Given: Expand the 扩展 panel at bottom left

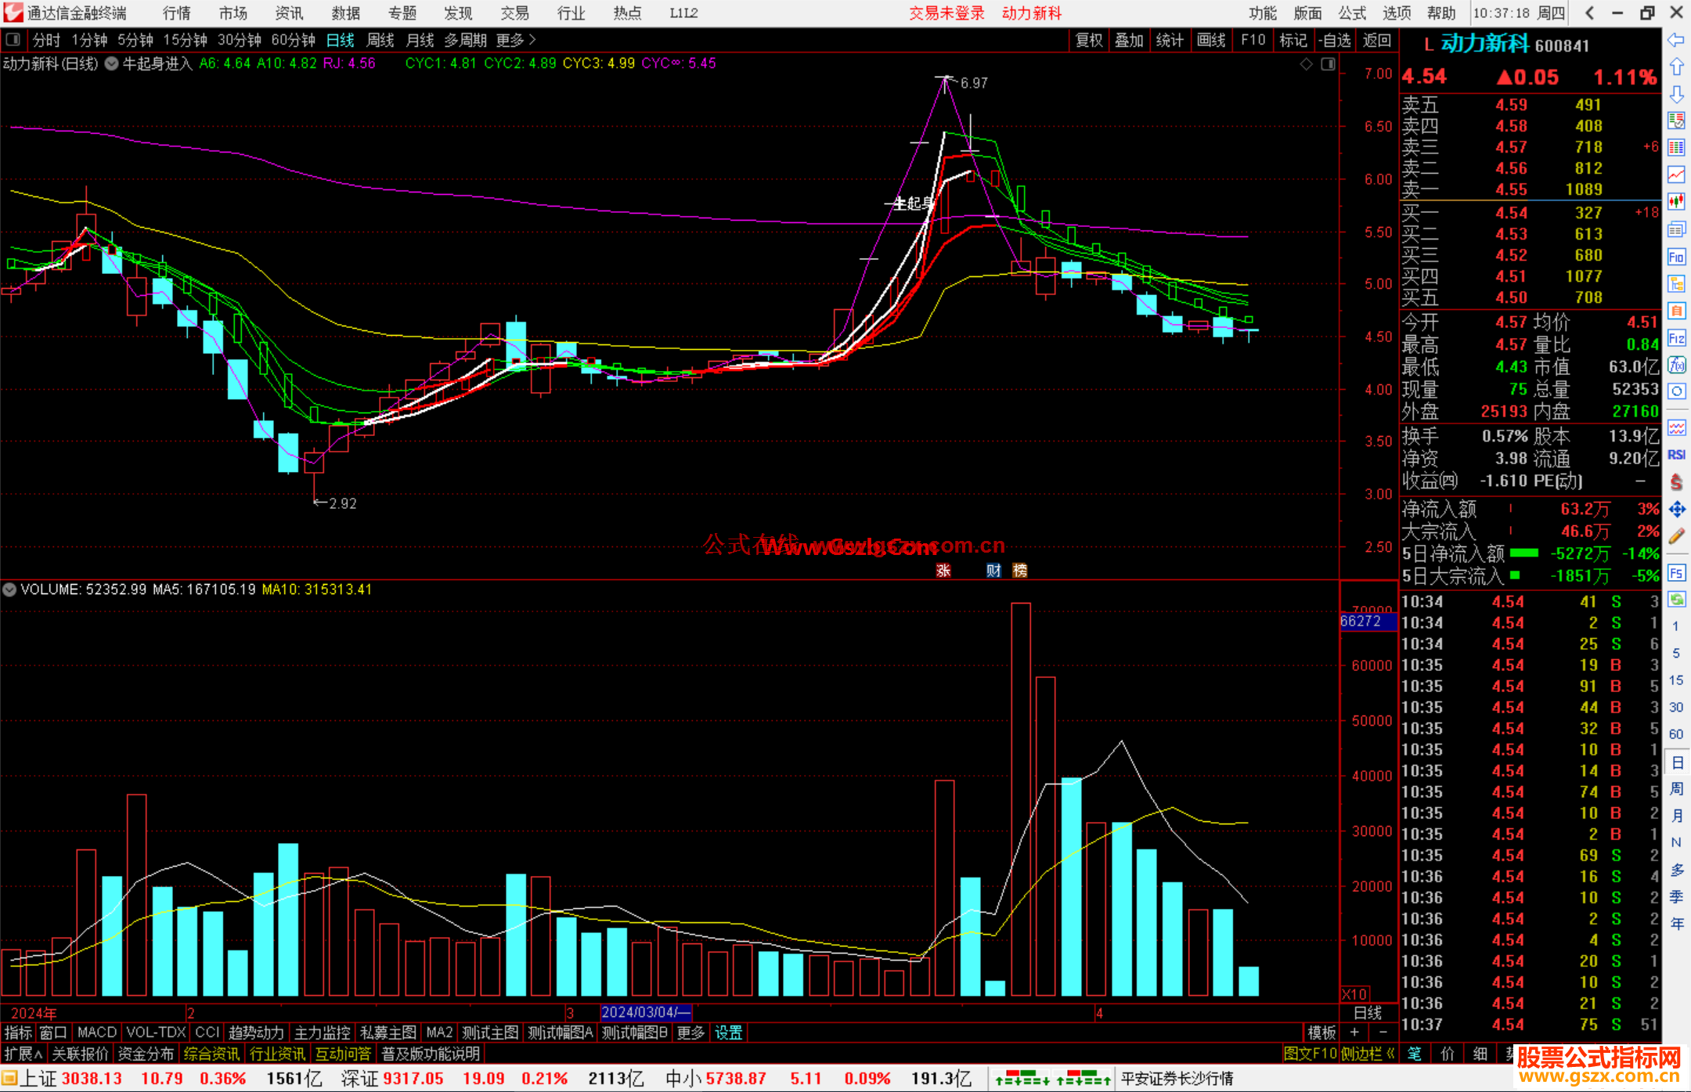Looking at the screenshot, I should click(23, 1054).
